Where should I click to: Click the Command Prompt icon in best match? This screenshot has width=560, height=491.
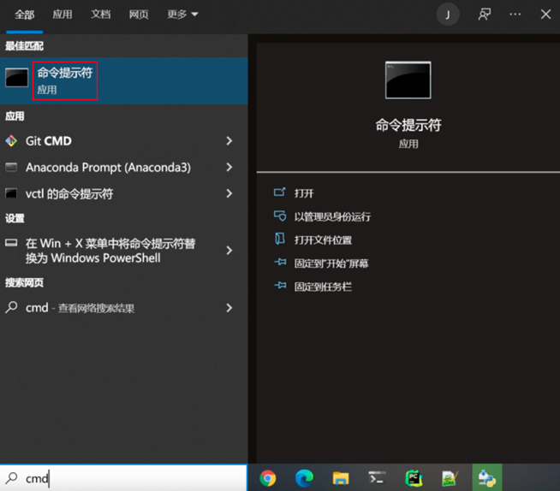pyautogui.click(x=17, y=78)
